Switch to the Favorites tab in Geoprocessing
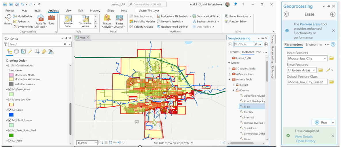 pyautogui.click(x=234, y=52)
